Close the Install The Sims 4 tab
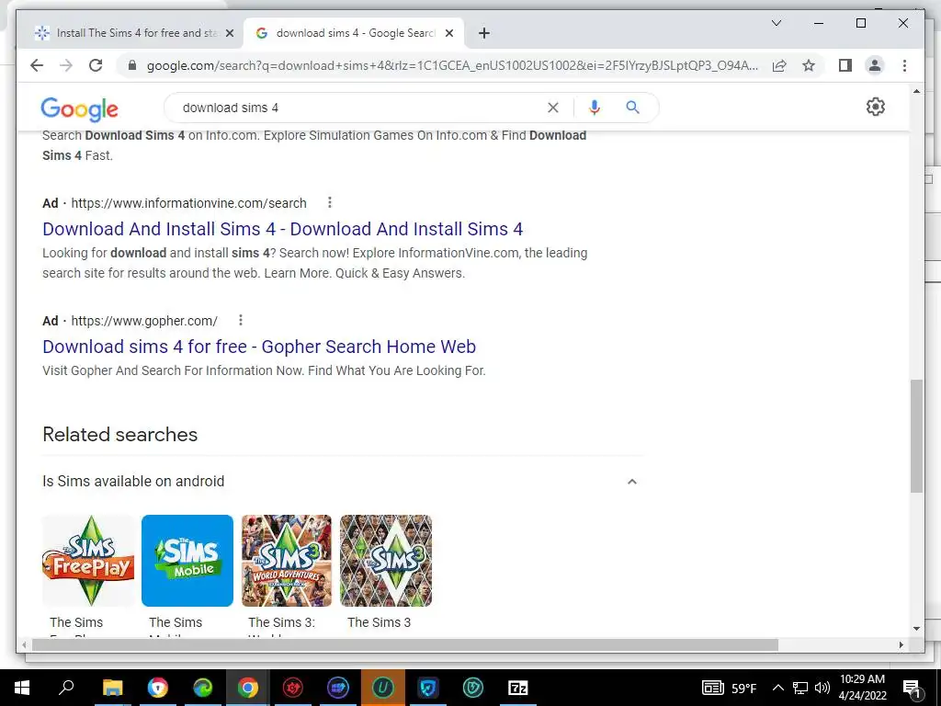The width and height of the screenshot is (941, 706). 229,33
